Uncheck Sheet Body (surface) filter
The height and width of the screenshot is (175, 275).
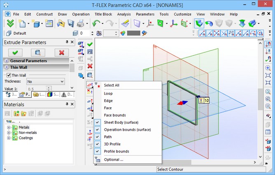pyautogui.click(x=97, y=122)
